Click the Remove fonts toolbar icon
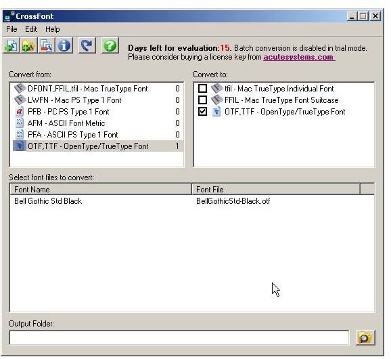The width and height of the screenshot is (391, 359). click(46, 45)
